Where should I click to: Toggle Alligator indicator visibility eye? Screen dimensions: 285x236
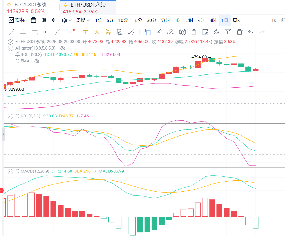pos(63,48)
